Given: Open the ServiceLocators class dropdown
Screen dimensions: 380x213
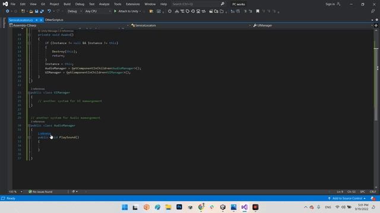Looking at the screenshot, I should tap(191, 25).
